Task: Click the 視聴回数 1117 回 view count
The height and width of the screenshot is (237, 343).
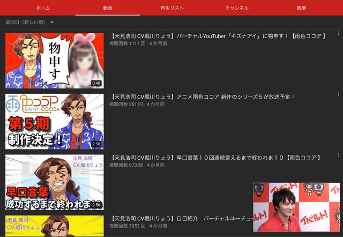Action: click(x=128, y=43)
